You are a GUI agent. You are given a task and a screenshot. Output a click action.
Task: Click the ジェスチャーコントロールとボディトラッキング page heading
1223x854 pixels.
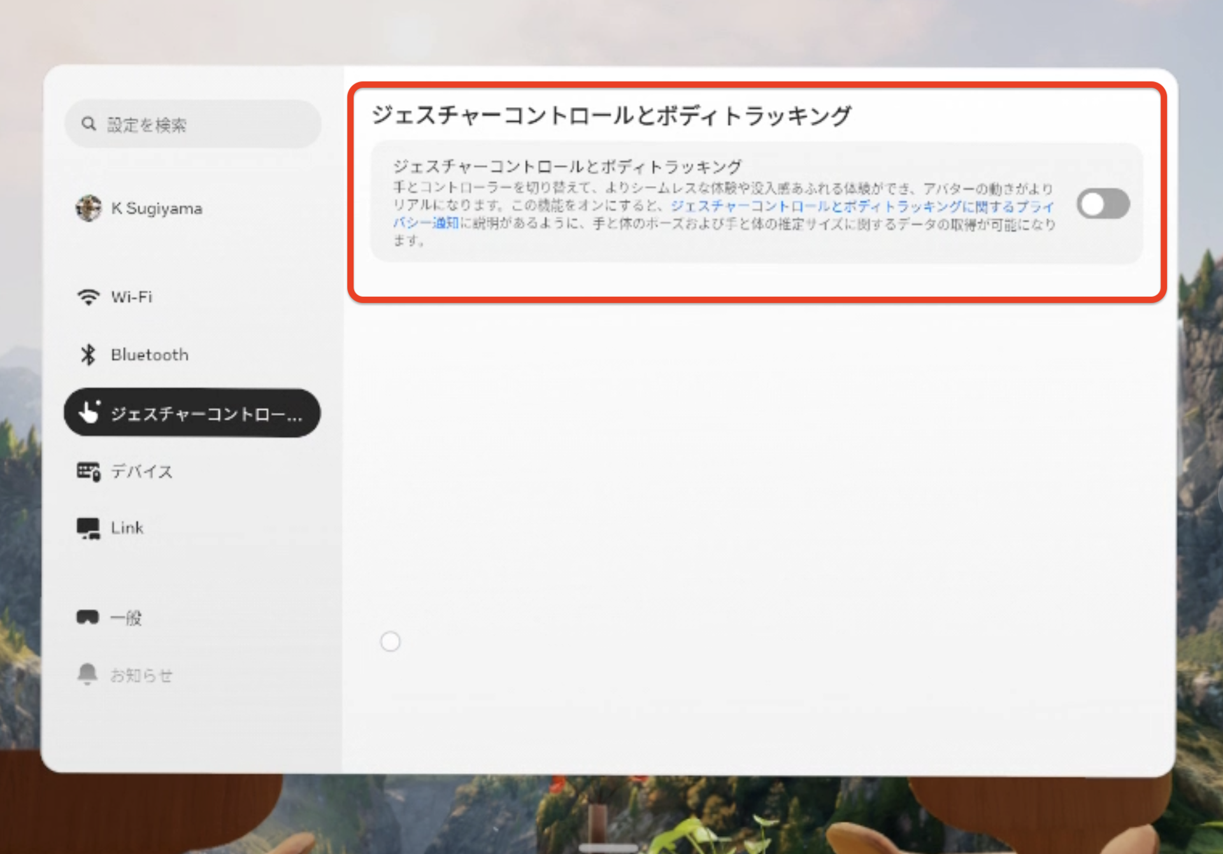point(611,115)
